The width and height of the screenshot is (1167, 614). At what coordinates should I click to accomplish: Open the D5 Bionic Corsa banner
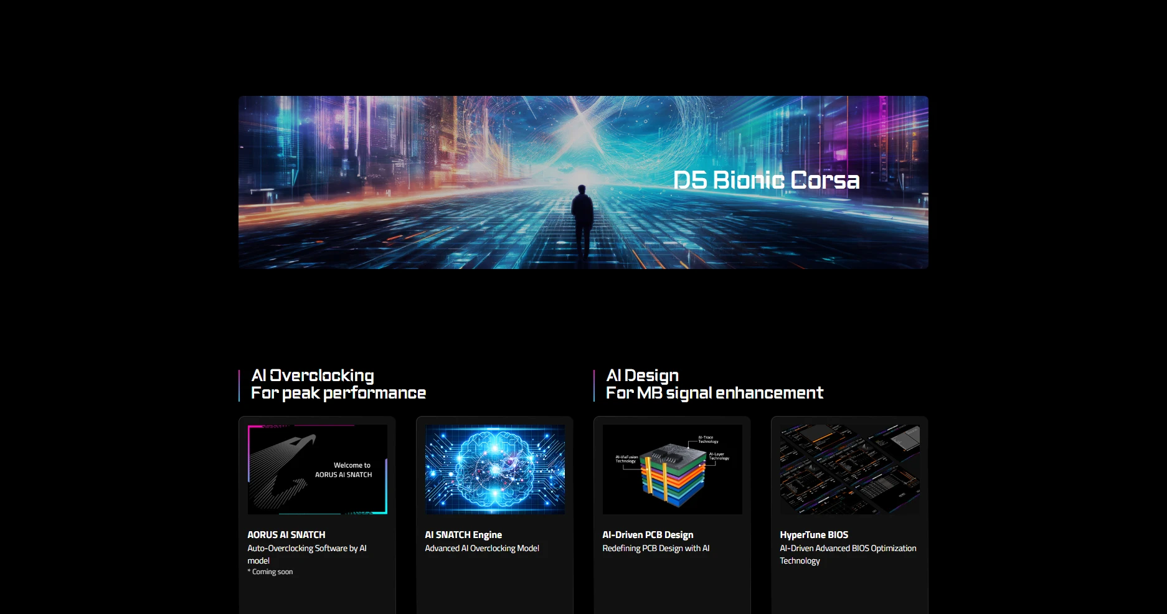pyautogui.click(x=583, y=182)
